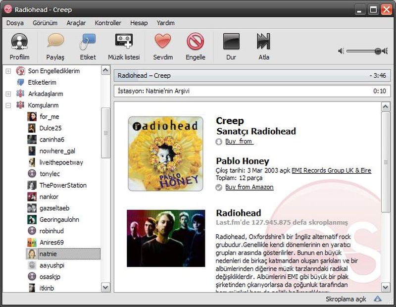Open the Araçlar menu

[x=76, y=23]
